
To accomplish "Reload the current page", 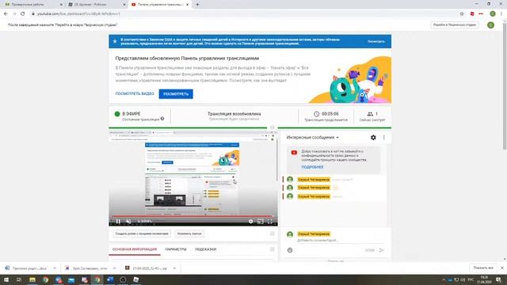I will (x=23, y=14).
